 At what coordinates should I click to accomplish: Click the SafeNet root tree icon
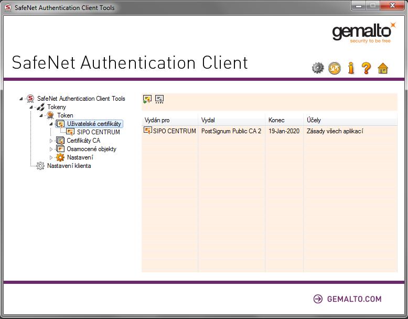[x=30, y=99]
